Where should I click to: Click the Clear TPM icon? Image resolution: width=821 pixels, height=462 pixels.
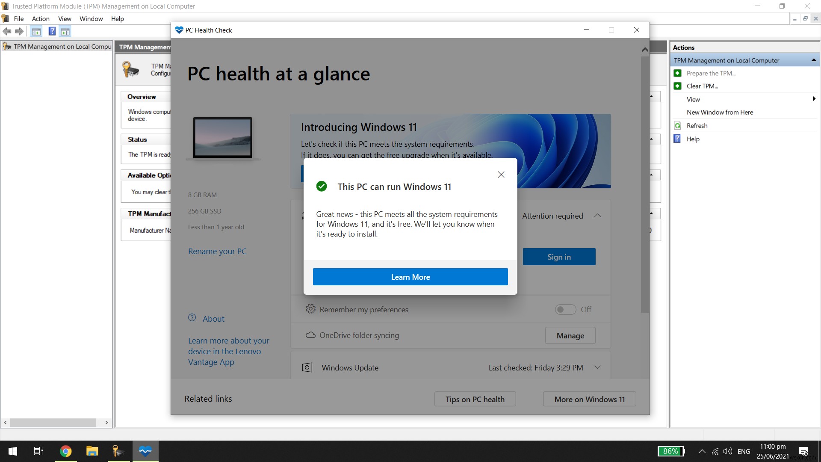pyautogui.click(x=677, y=86)
